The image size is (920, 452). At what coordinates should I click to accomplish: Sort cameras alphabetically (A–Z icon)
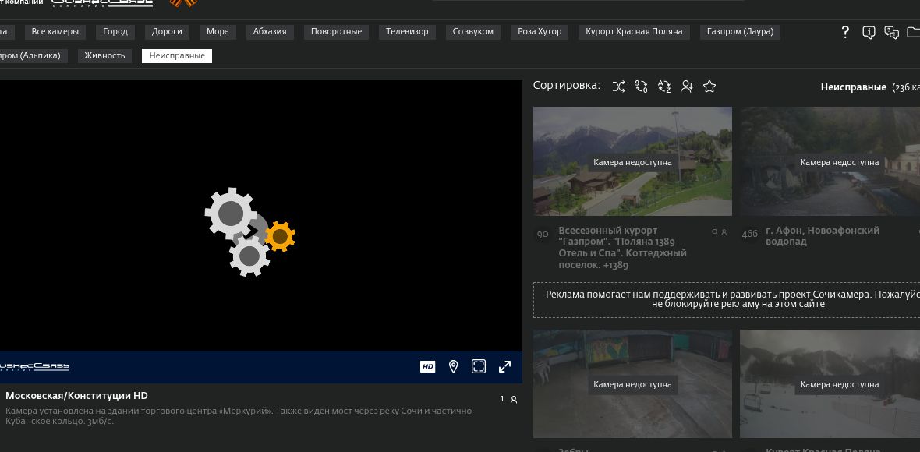pyautogui.click(x=664, y=87)
